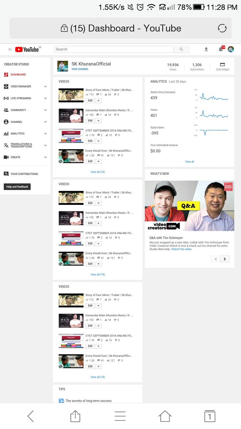Click the Help and feedback button

point(17,187)
